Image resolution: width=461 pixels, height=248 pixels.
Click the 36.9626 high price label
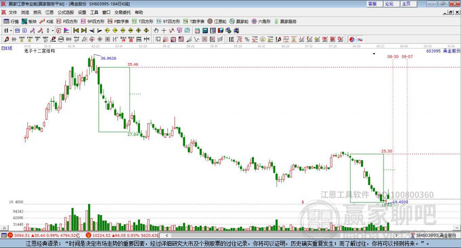(108, 58)
